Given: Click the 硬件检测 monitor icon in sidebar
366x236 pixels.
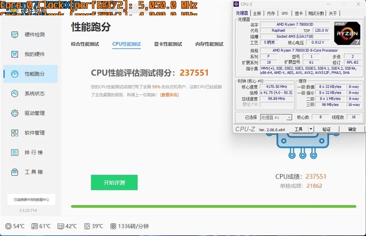Looking at the screenshot, I should [x=15, y=35].
